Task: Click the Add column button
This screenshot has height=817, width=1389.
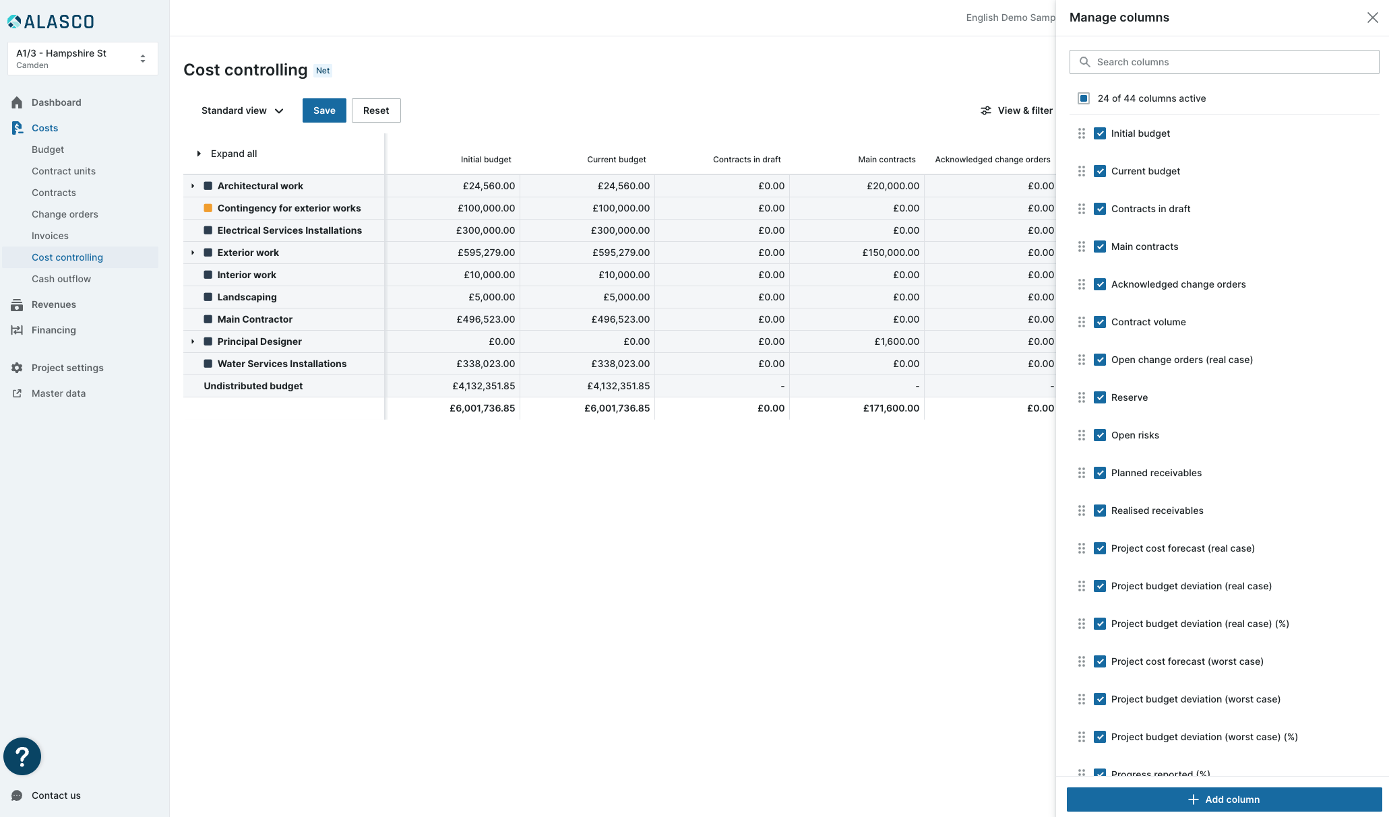Action: (x=1224, y=799)
